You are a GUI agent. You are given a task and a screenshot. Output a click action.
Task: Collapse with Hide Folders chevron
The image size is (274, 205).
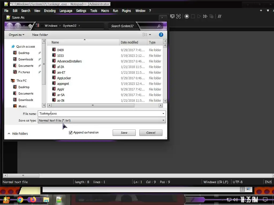click(x=9, y=133)
